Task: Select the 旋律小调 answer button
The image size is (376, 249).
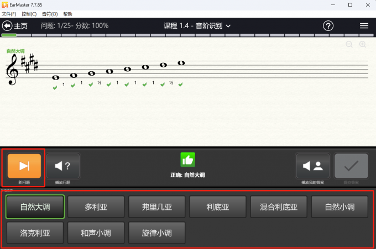Action: point(157,233)
